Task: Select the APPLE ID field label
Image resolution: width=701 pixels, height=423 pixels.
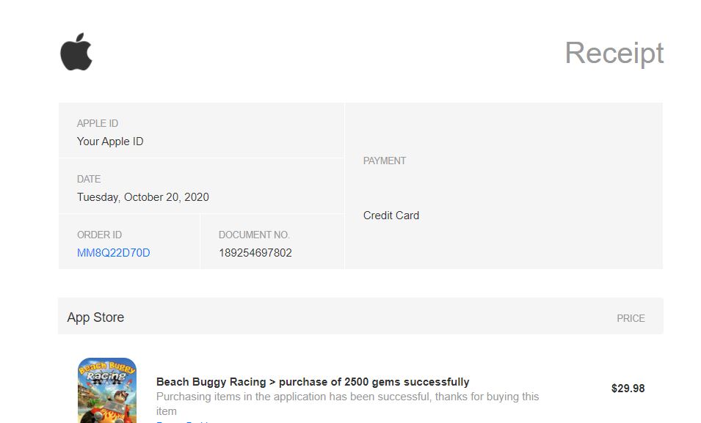Action: pyautogui.click(x=98, y=123)
